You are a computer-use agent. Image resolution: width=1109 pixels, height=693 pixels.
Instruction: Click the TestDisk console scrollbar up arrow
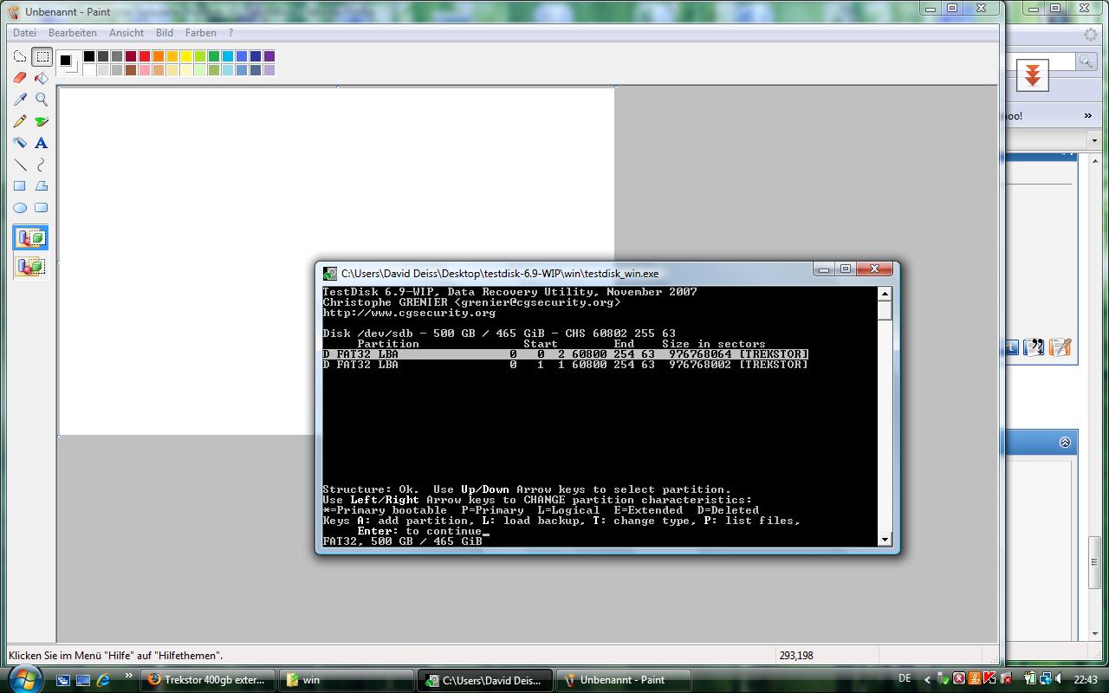[x=885, y=295]
